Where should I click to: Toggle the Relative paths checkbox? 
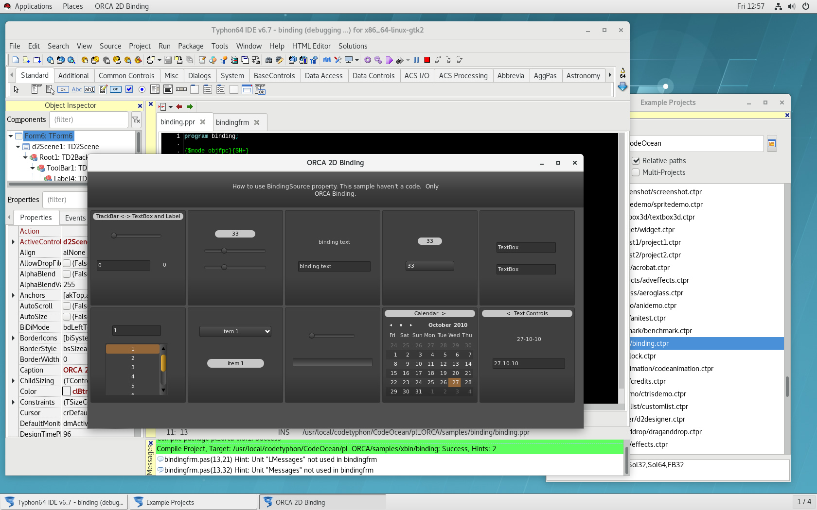click(636, 161)
